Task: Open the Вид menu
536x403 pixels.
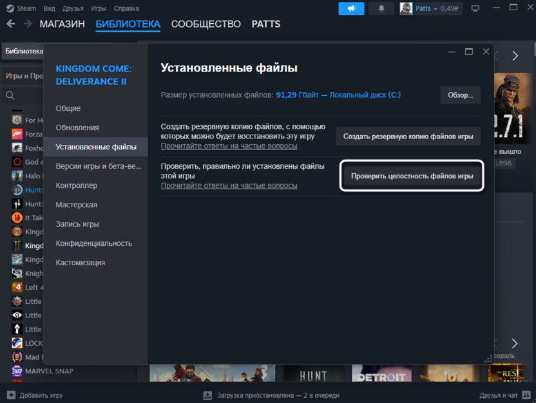Action: pos(49,8)
